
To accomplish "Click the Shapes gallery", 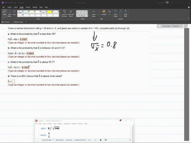I will click(82, 14).
